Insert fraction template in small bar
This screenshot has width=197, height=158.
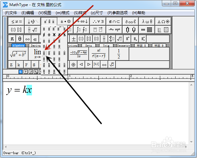click(104, 39)
